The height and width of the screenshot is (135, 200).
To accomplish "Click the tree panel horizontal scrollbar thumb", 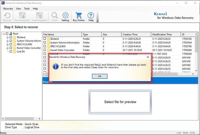I will click(19, 119).
